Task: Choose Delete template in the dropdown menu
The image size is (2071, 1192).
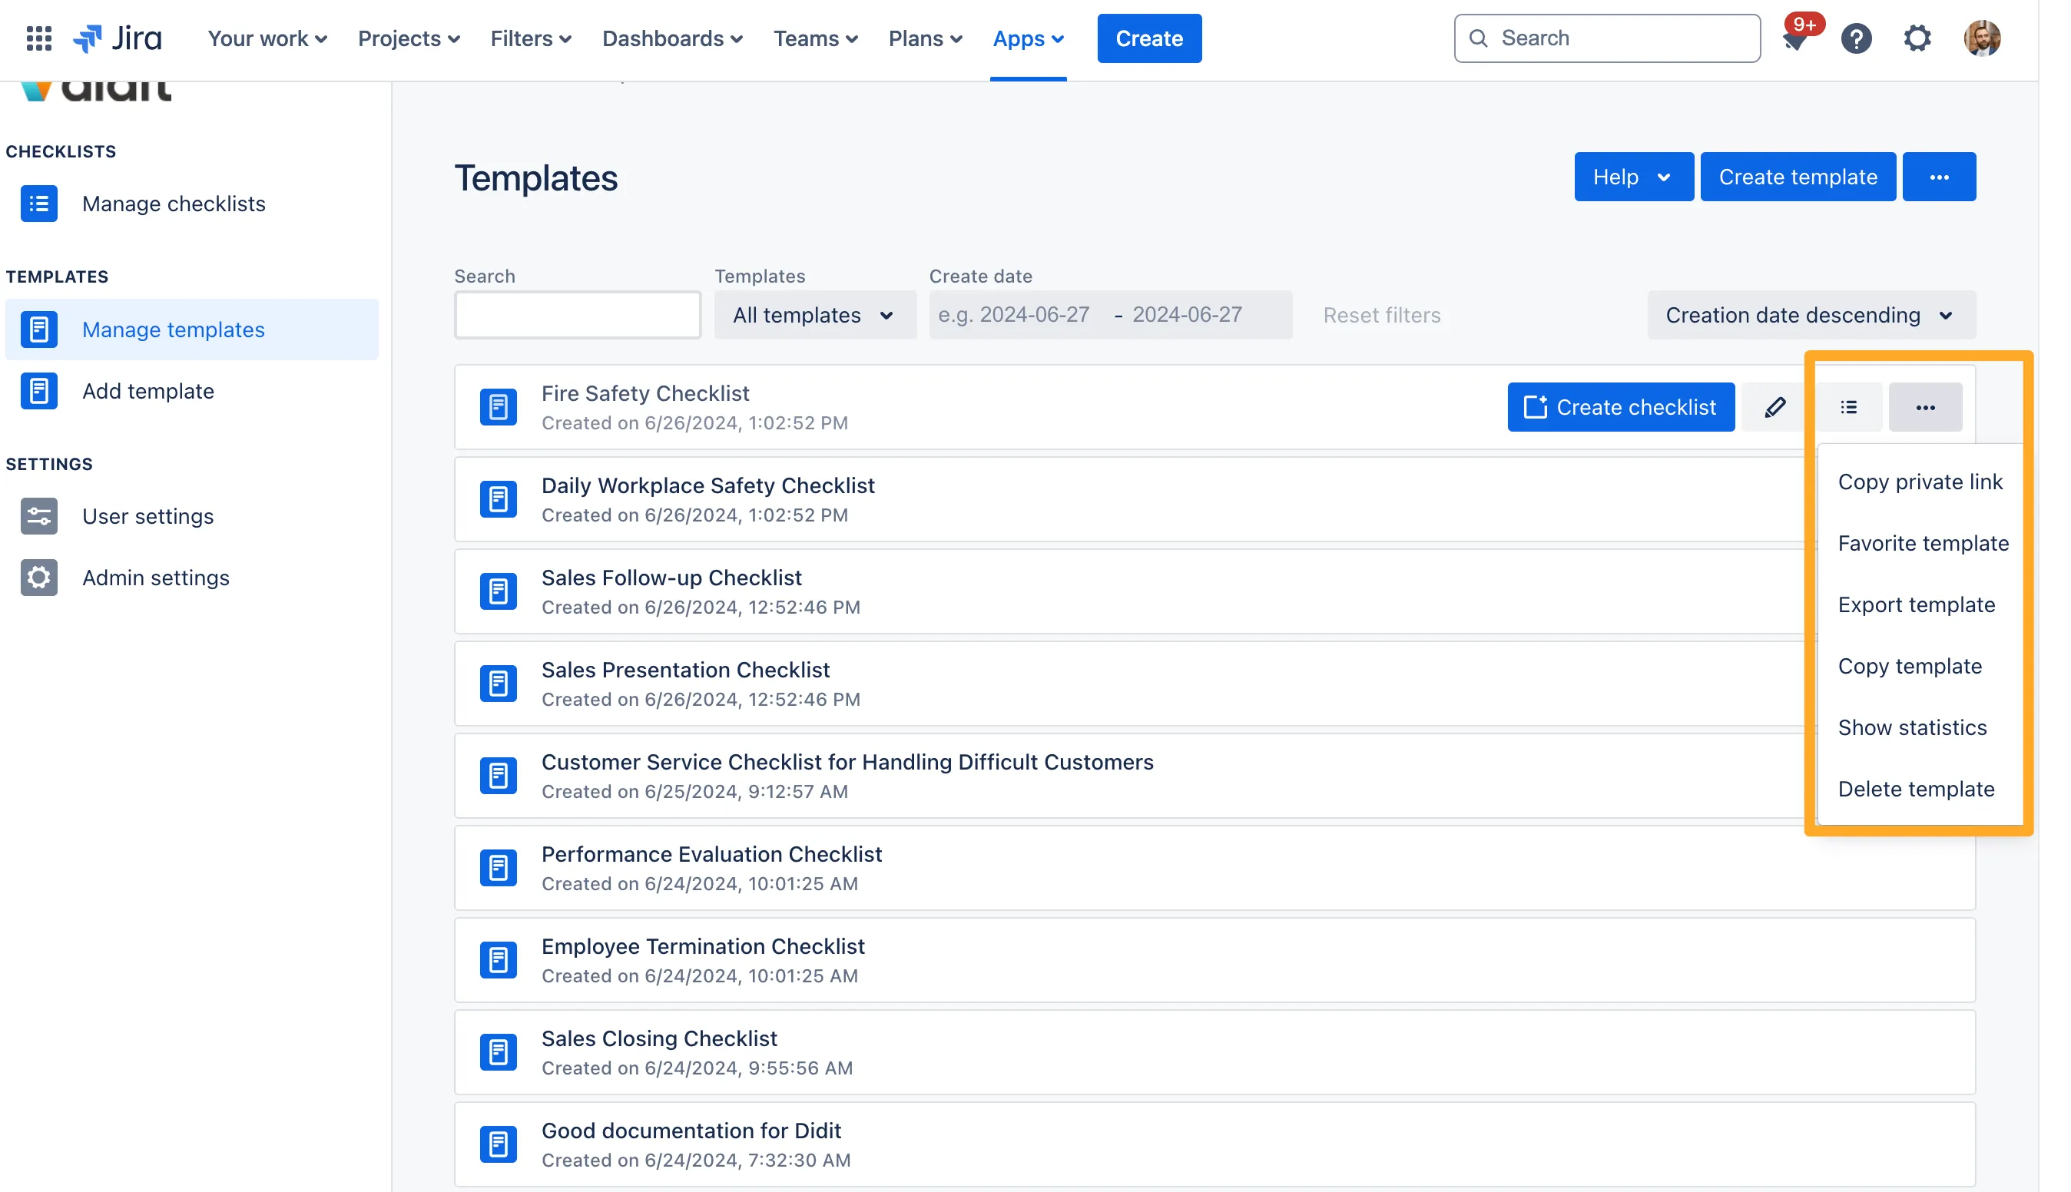Action: click(1916, 790)
